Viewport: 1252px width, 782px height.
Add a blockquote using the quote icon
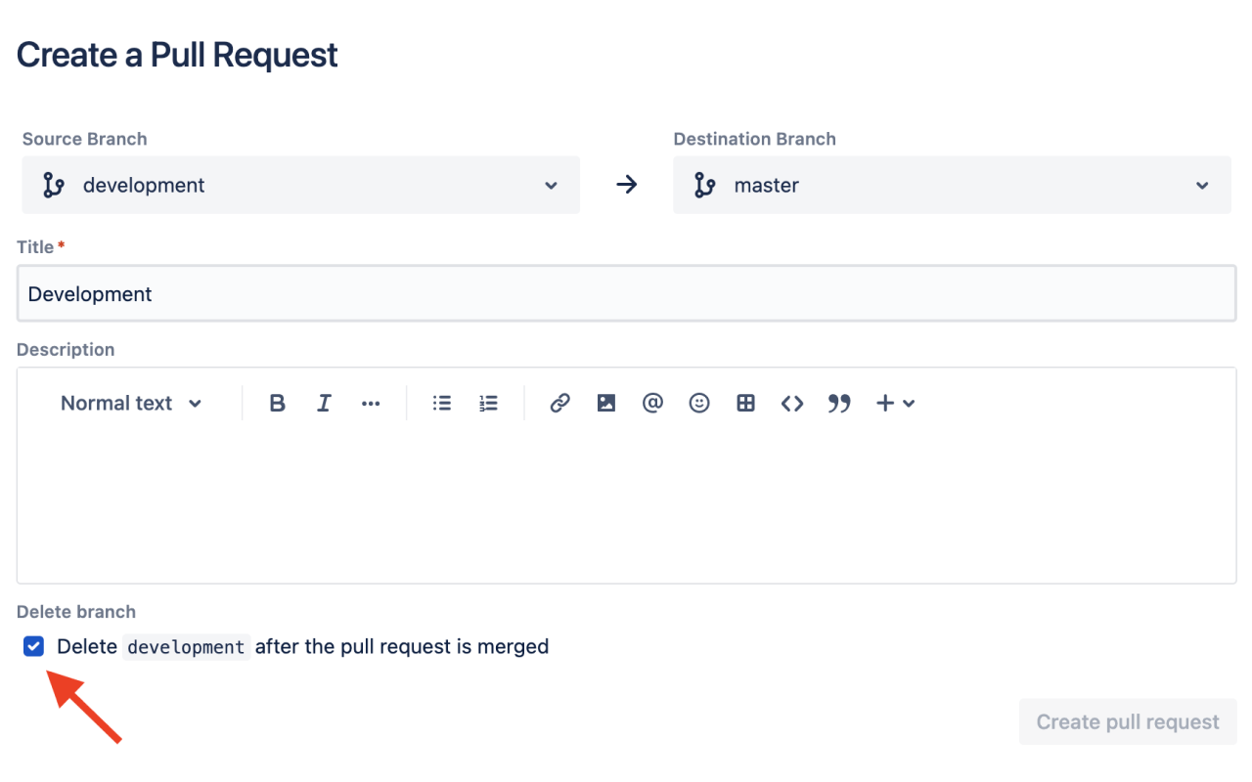click(x=838, y=403)
